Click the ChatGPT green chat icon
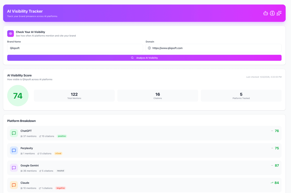Image resolution: width=291 pixels, height=193 pixels. 14,133
